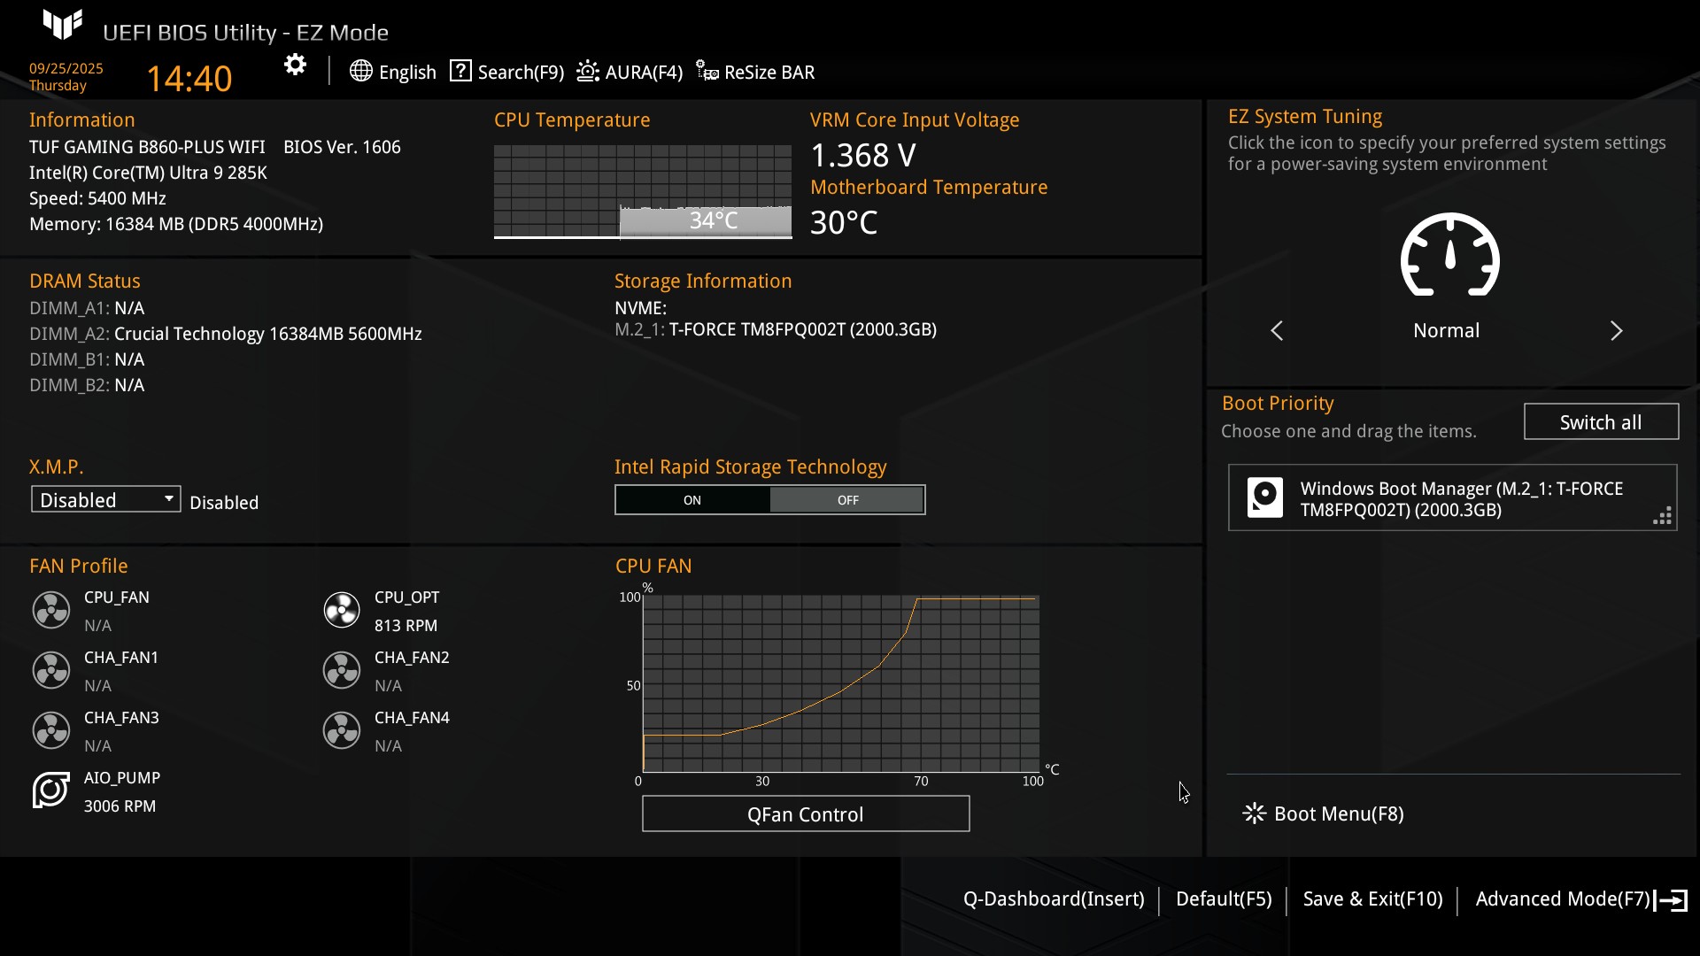Click Intel Core Ultra 9 285K text
Viewport: 1700px width, 956px height.
148,173
